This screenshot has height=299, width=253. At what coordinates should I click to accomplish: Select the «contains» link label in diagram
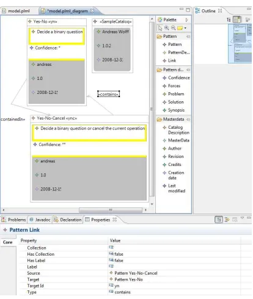point(109,94)
